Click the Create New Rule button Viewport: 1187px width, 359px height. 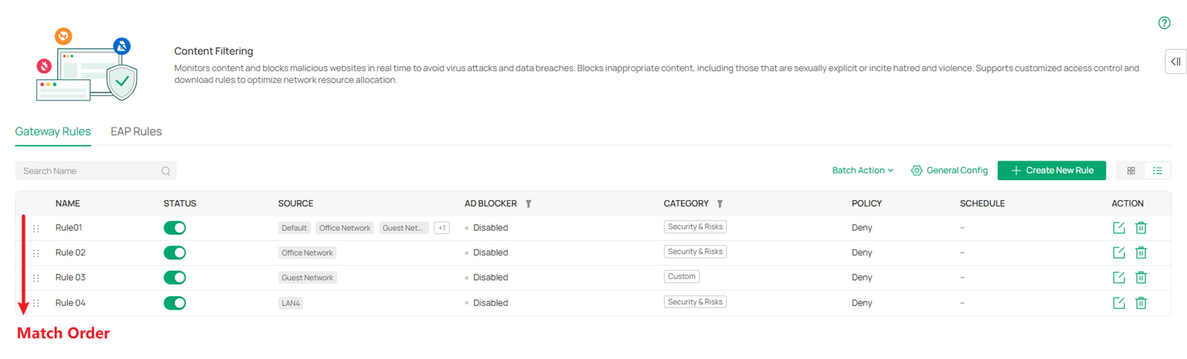point(1052,171)
